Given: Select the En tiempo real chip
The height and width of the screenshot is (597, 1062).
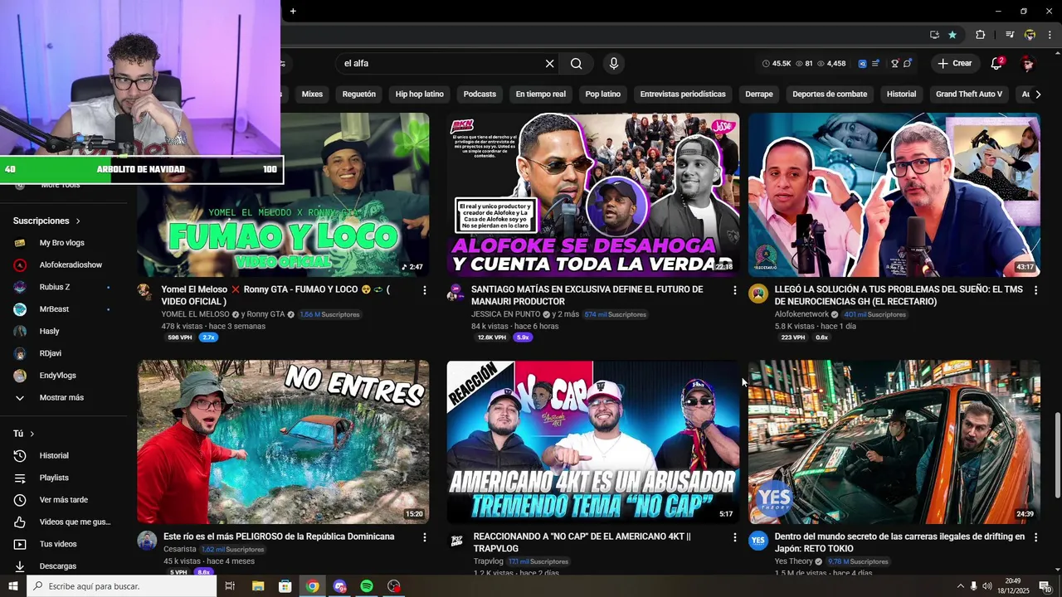Looking at the screenshot, I should click(x=541, y=95).
